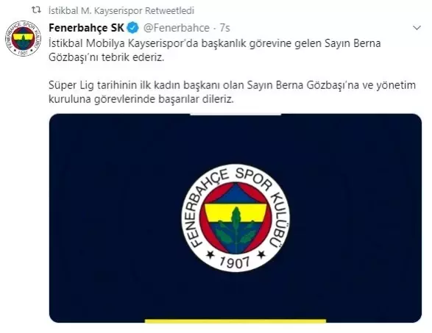
Task: Click the yellow bar at image bottom
Action: (x=236, y=321)
